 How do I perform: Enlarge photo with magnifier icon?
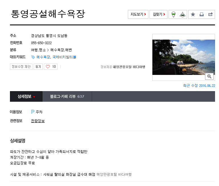(x=209, y=76)
